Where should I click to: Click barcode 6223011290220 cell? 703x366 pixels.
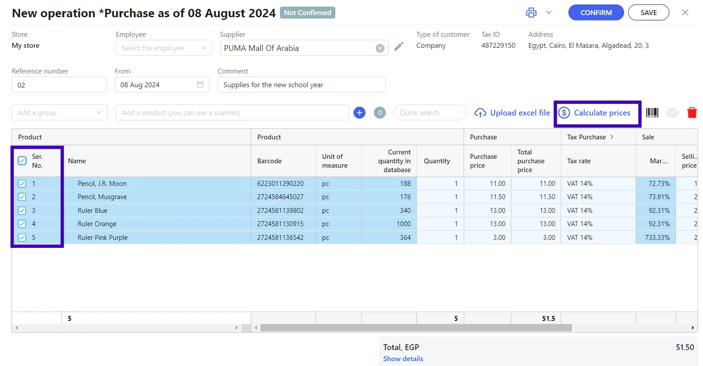click(x=283, y=184)
